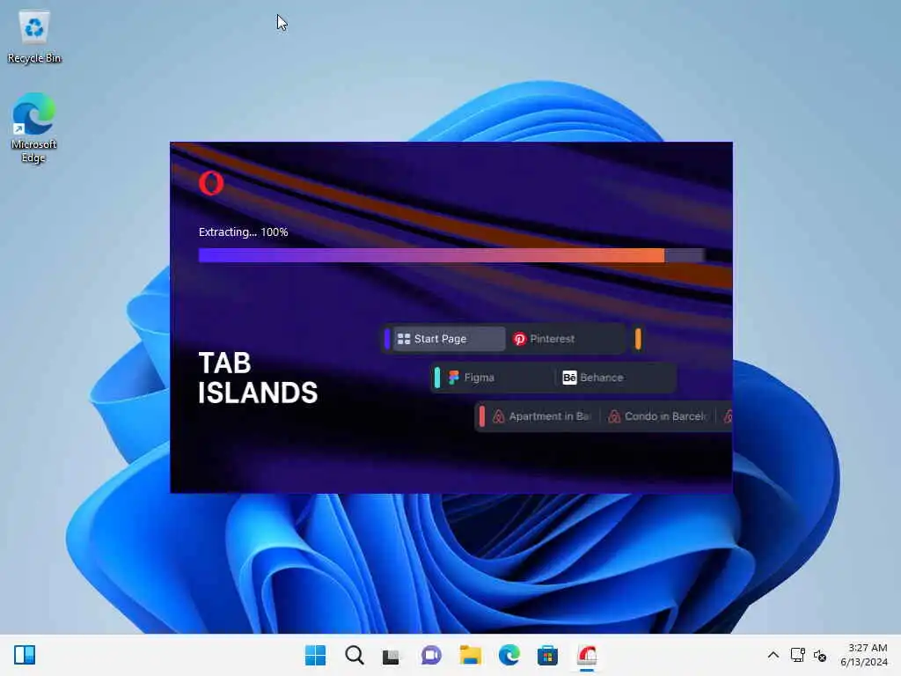
Task: Click the Airbnb icon on Apartment tab
Action: 498,416
